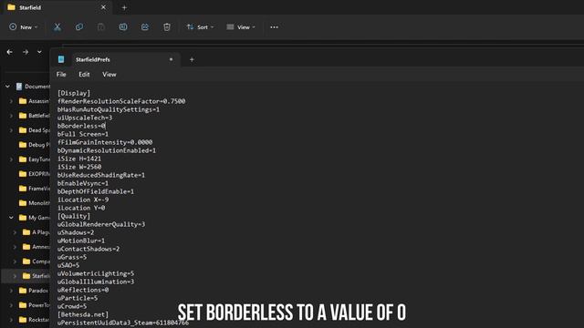
Task: Click the [Quality] section header line
Action: (74, 216)
